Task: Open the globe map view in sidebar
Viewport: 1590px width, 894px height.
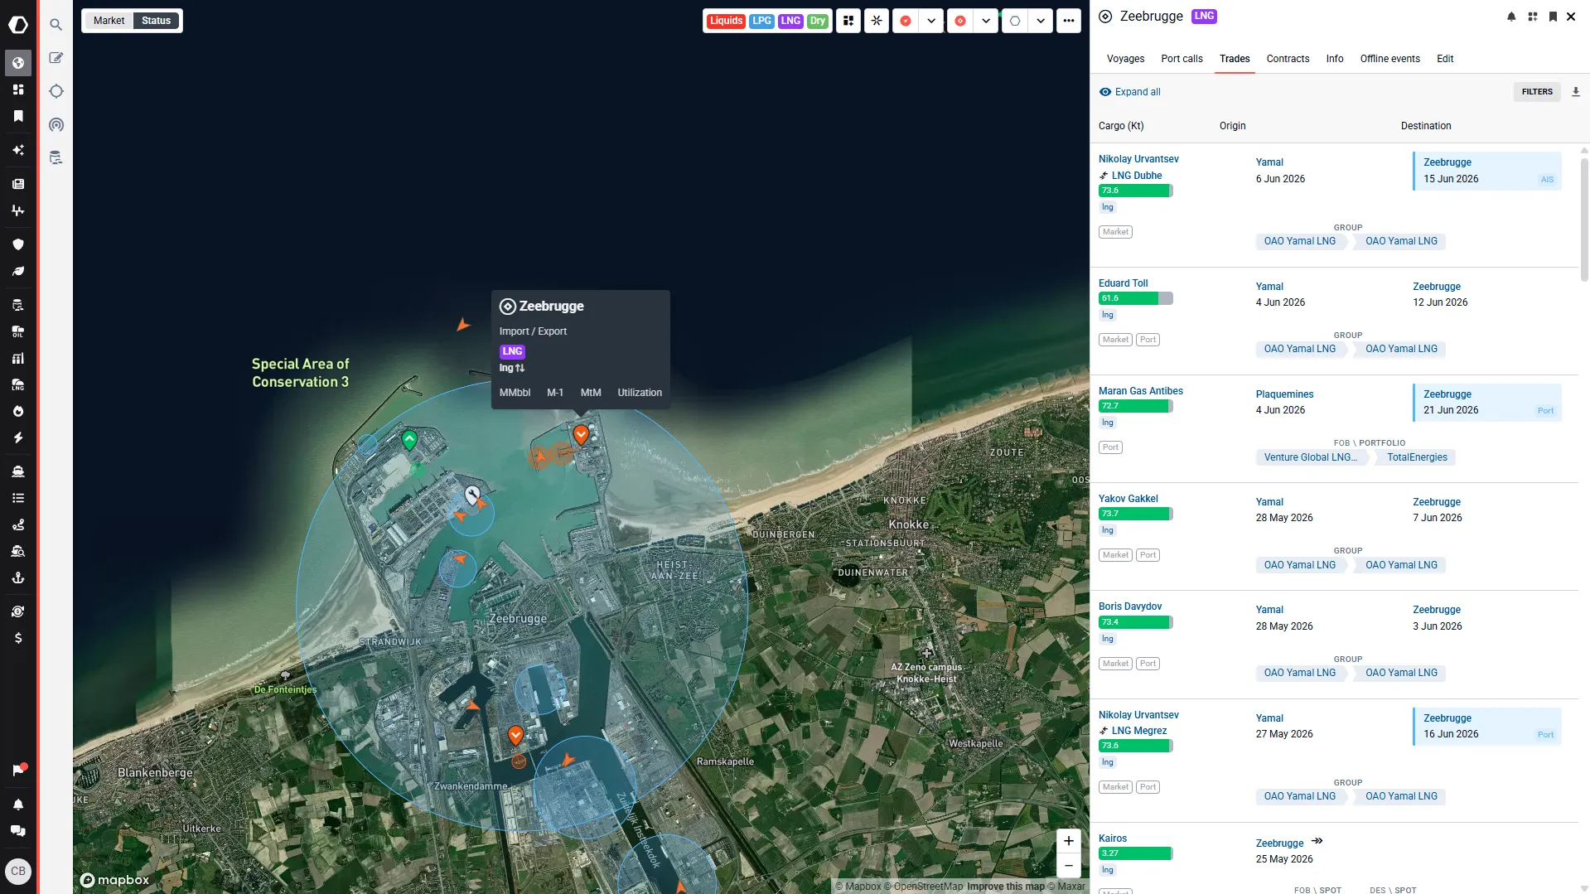Action: coord(18,63)
